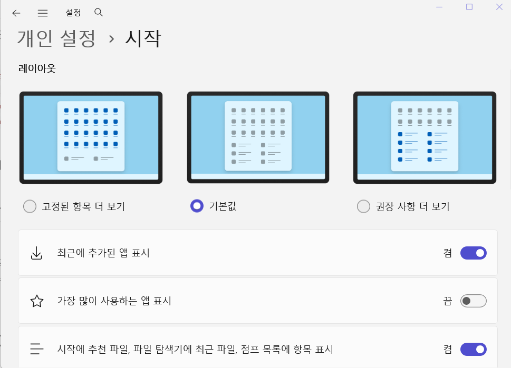The width and height of the screenshot is (511, 368).
Task: Turn on 가장 많이 사용하는 앱 표시 toggle
Action: 473,301
